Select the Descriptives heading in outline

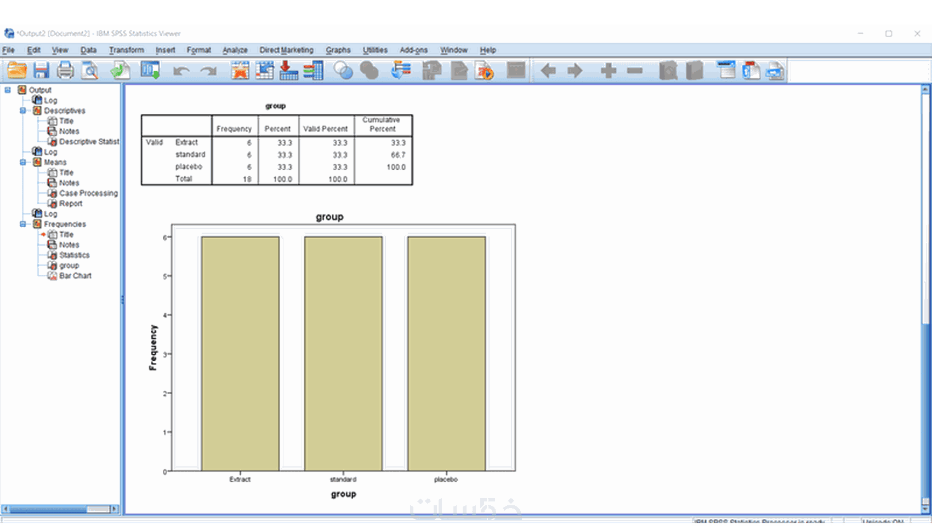[65, 111]
